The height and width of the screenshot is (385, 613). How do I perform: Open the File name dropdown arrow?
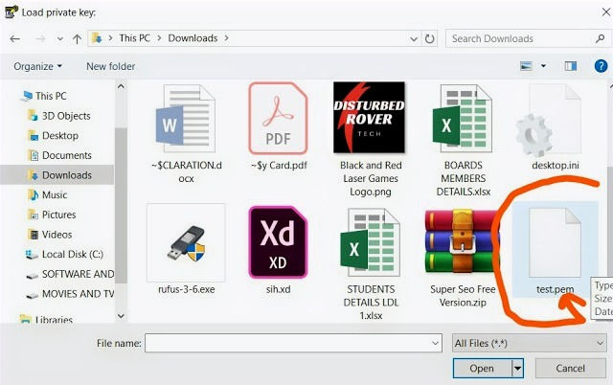435,343
